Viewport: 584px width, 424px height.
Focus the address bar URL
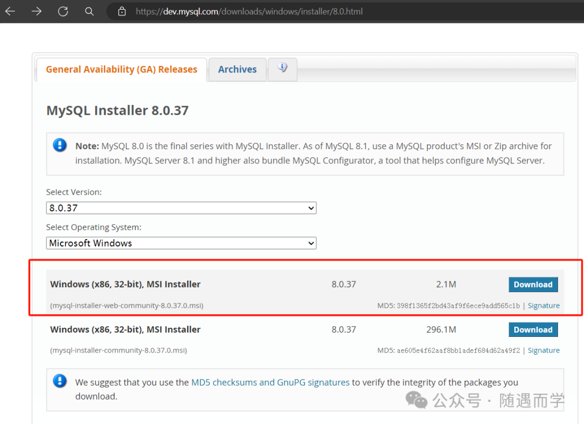point(249,11)
